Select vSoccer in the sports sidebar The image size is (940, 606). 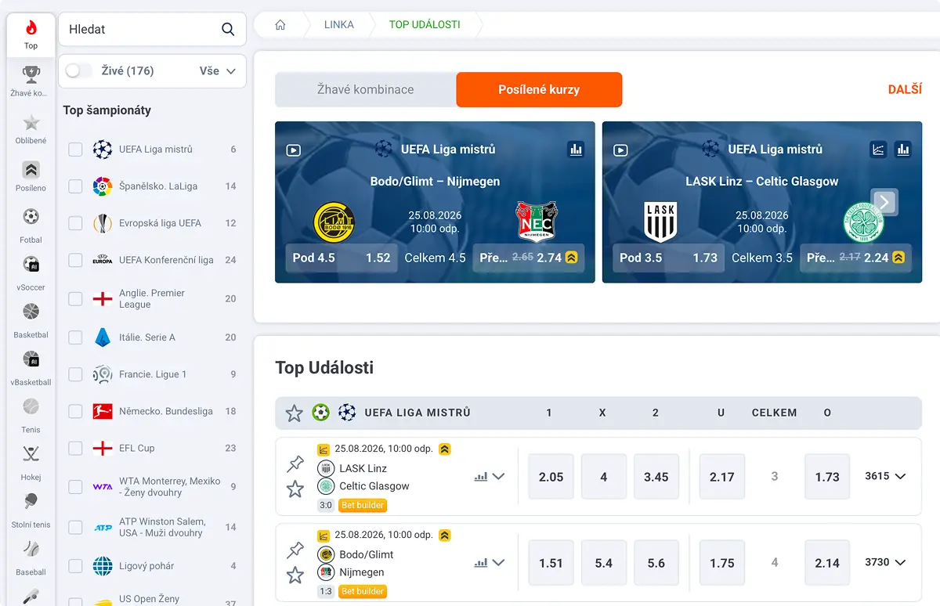pyautogui.click(x=31, y=272)
